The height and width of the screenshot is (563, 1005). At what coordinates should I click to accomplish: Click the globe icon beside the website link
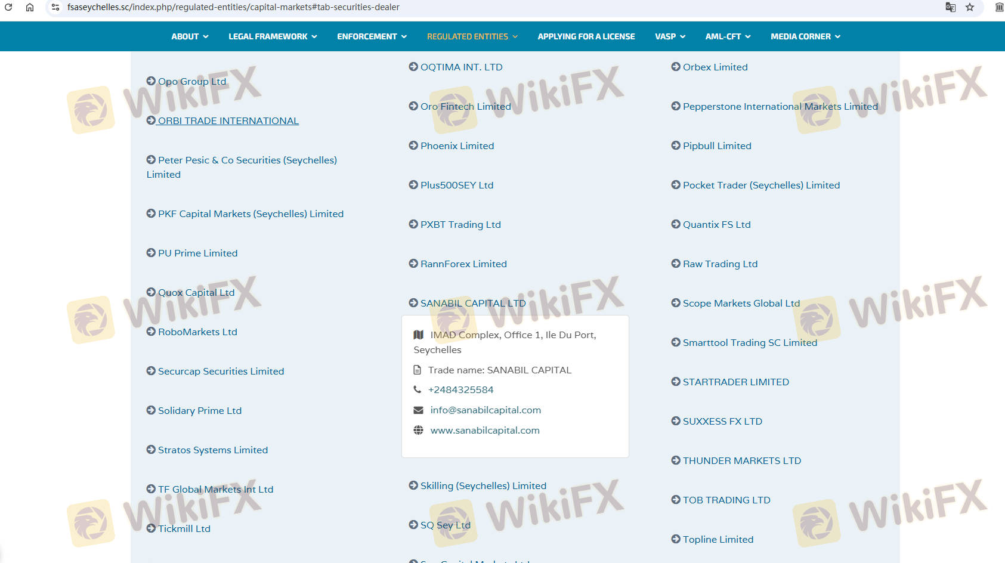(x=419, y=431)
